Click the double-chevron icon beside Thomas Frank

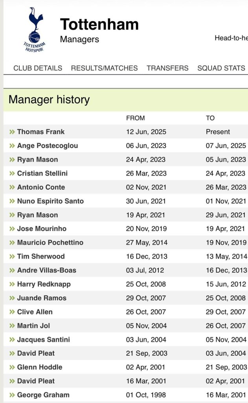pyautogui.click(x=12, y=132)
